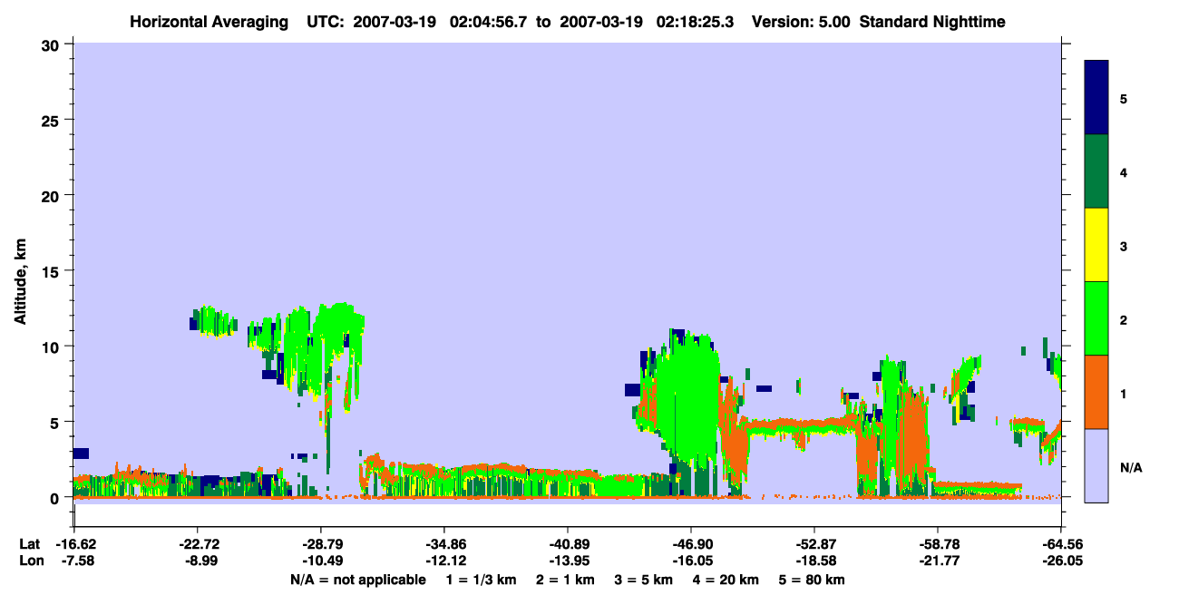Click longitude value -13.95
1179x605 pixels.
coord(567,561)
